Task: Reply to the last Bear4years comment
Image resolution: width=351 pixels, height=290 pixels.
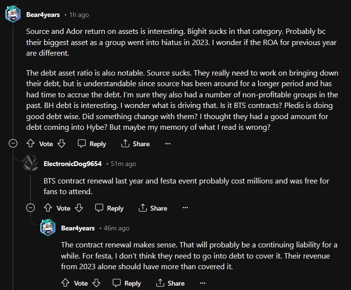Action: pos(127,283)
